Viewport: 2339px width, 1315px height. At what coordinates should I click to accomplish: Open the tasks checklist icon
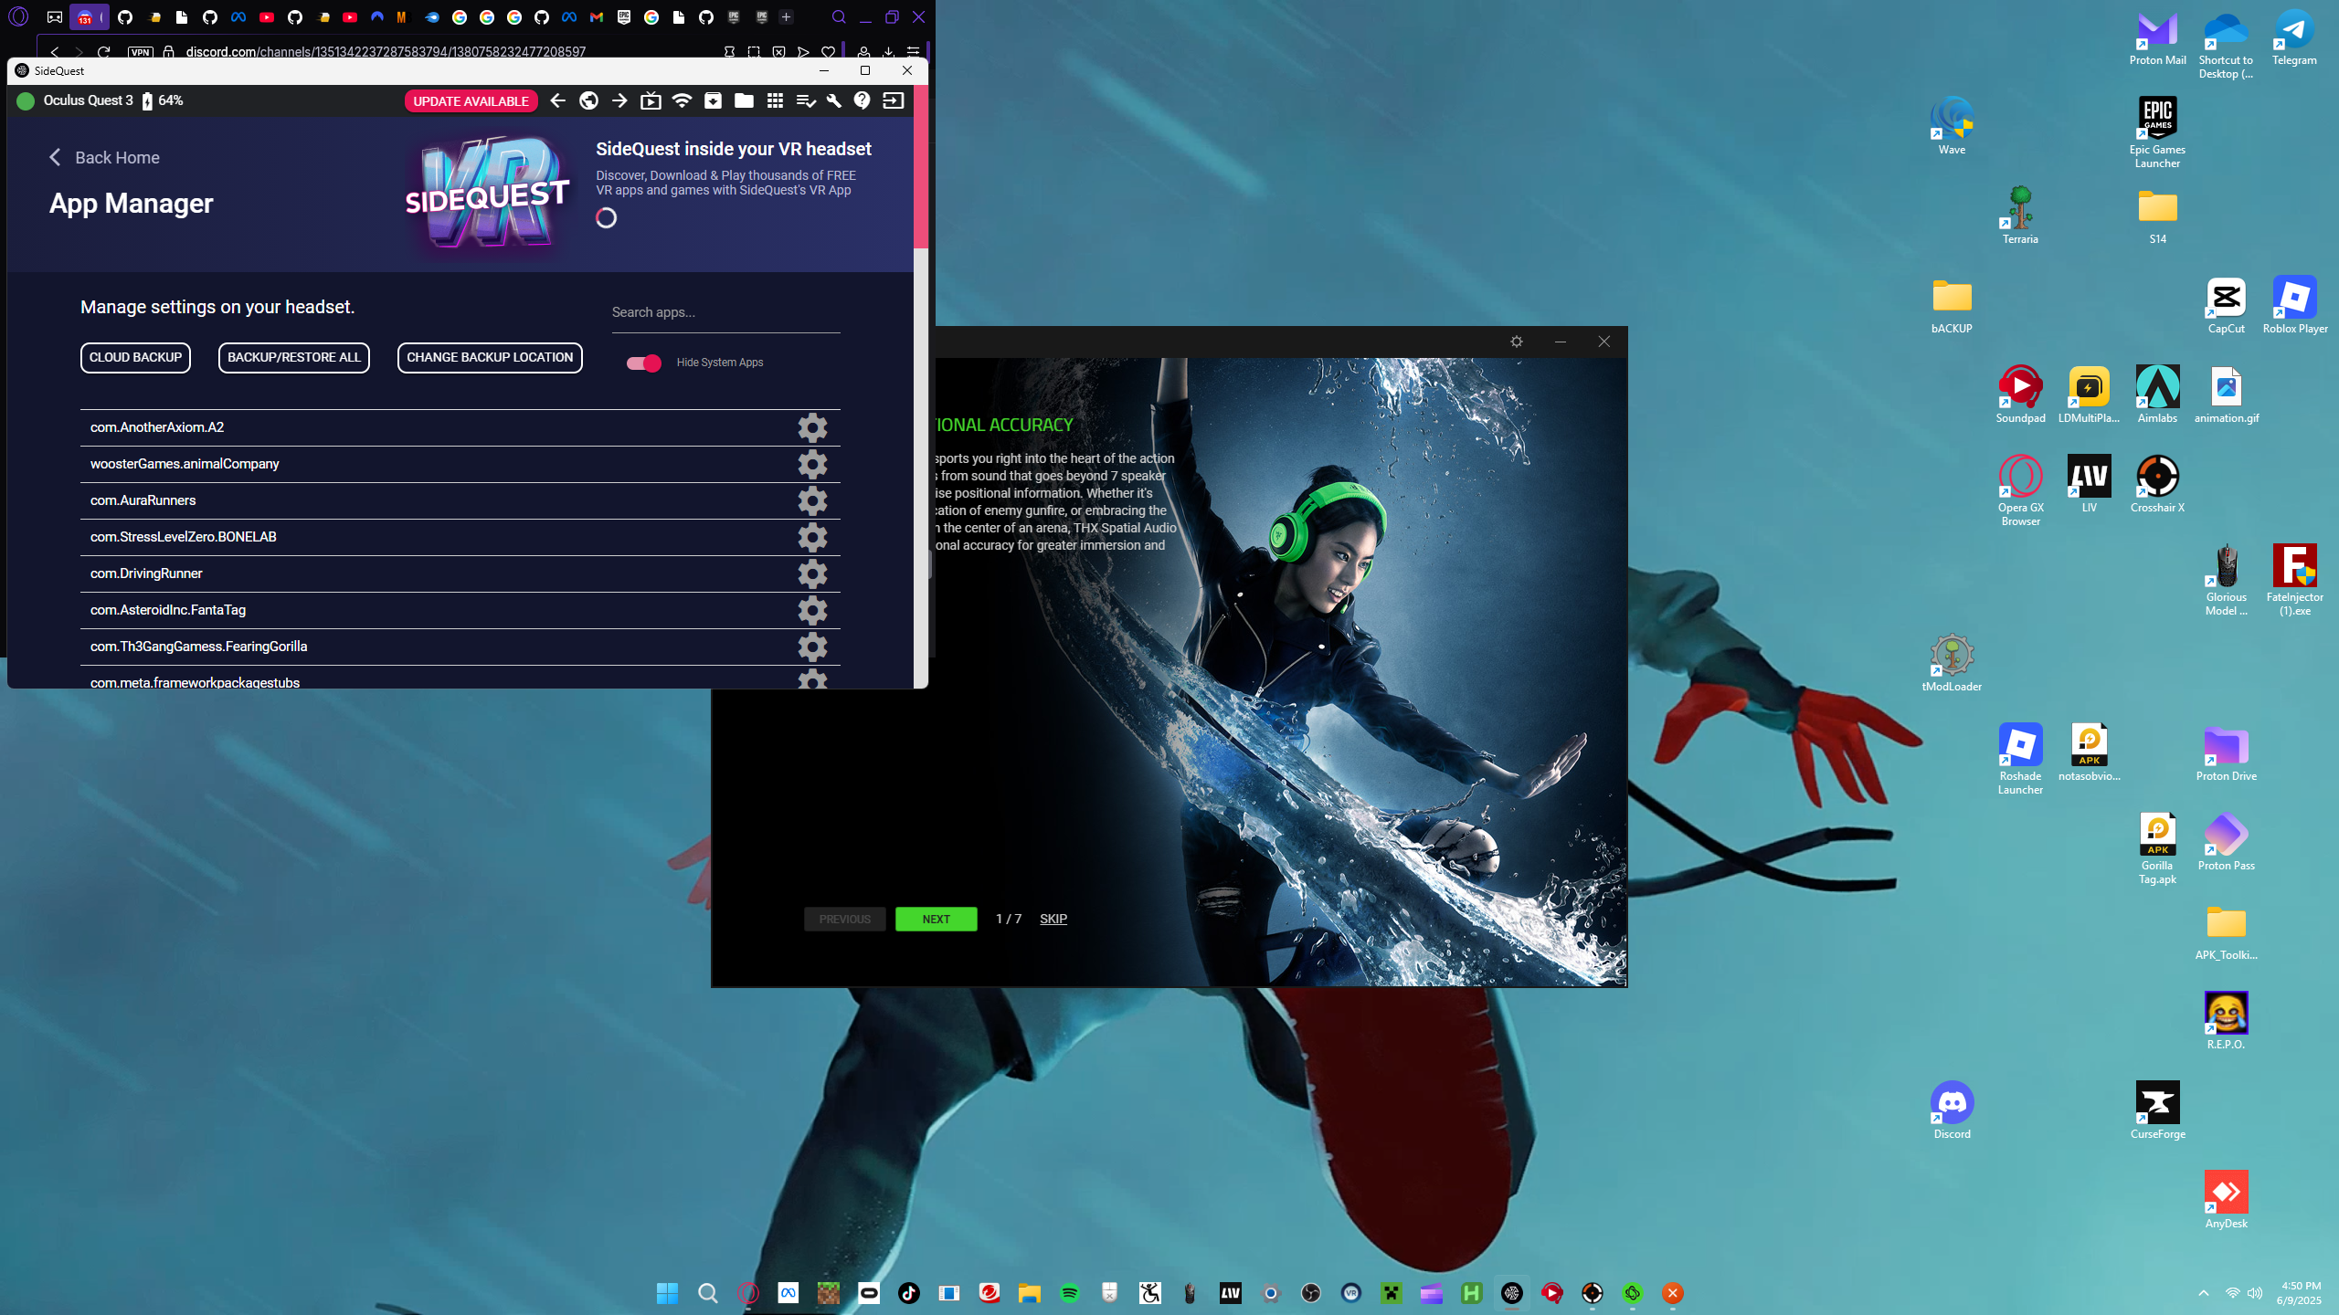pos(805,101)
